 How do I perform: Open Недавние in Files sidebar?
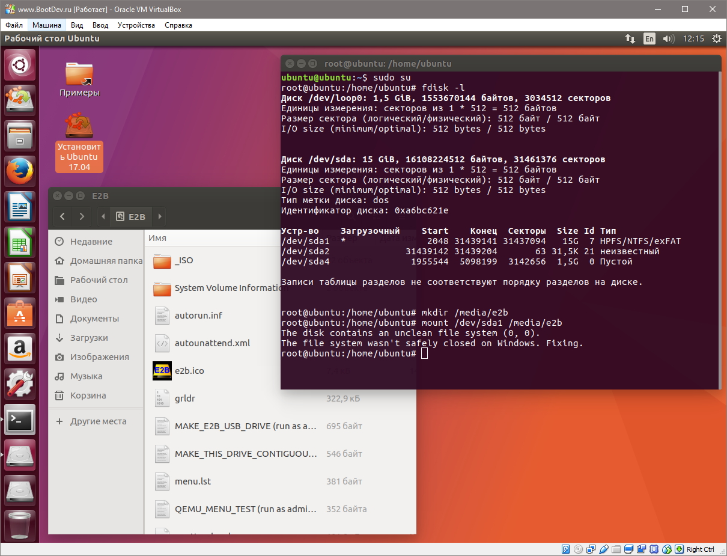[x=96, y=242]
